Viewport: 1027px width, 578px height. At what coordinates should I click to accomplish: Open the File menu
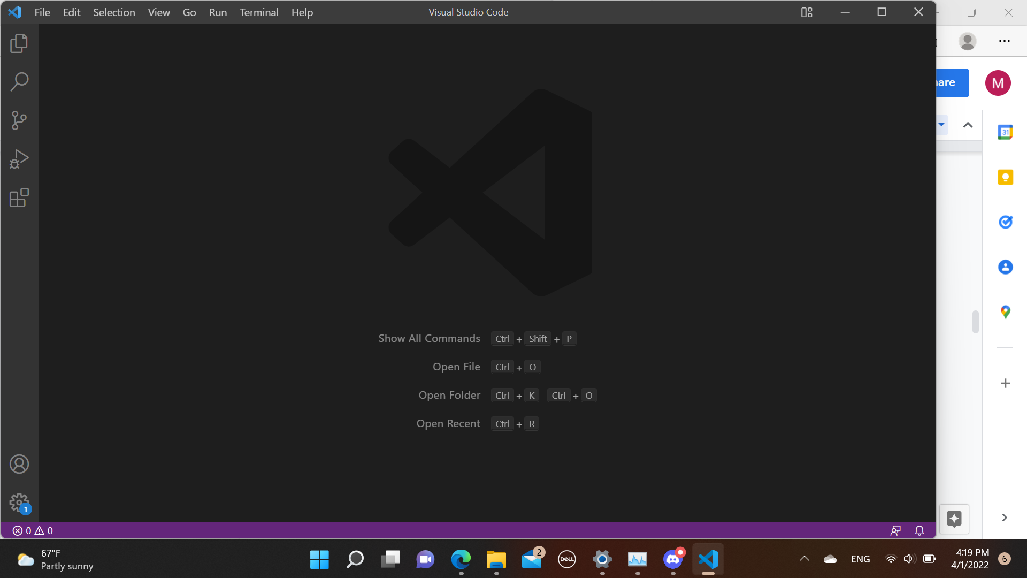pos(42,12)
